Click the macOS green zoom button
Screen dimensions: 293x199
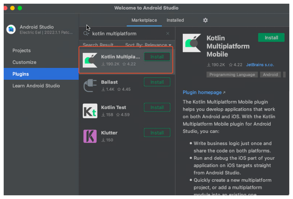[20, 8]
